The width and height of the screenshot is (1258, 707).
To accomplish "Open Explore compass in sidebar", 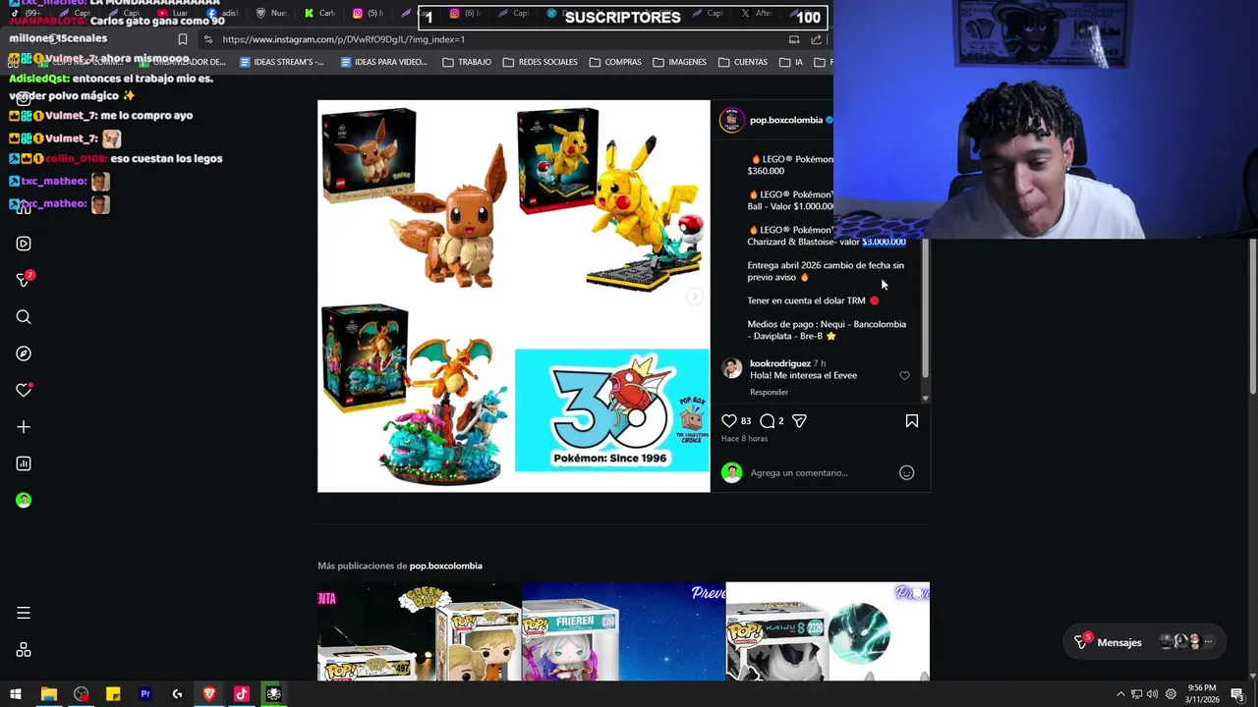I will [24, 353].
